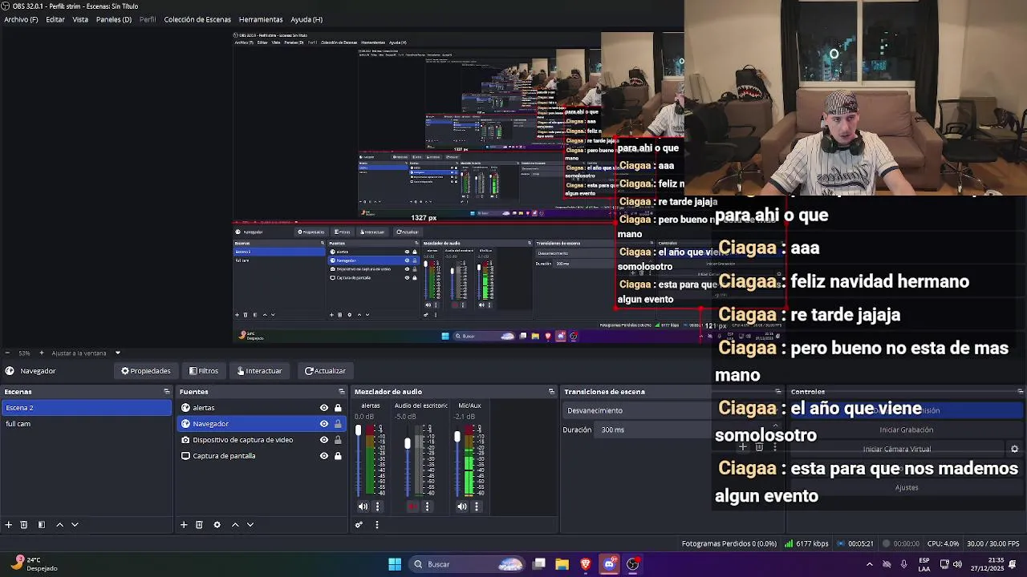This screenshot has width=1027, height=577.
Task: Zoom out the preview with the minus icon
Action: [x=7, y=353]
